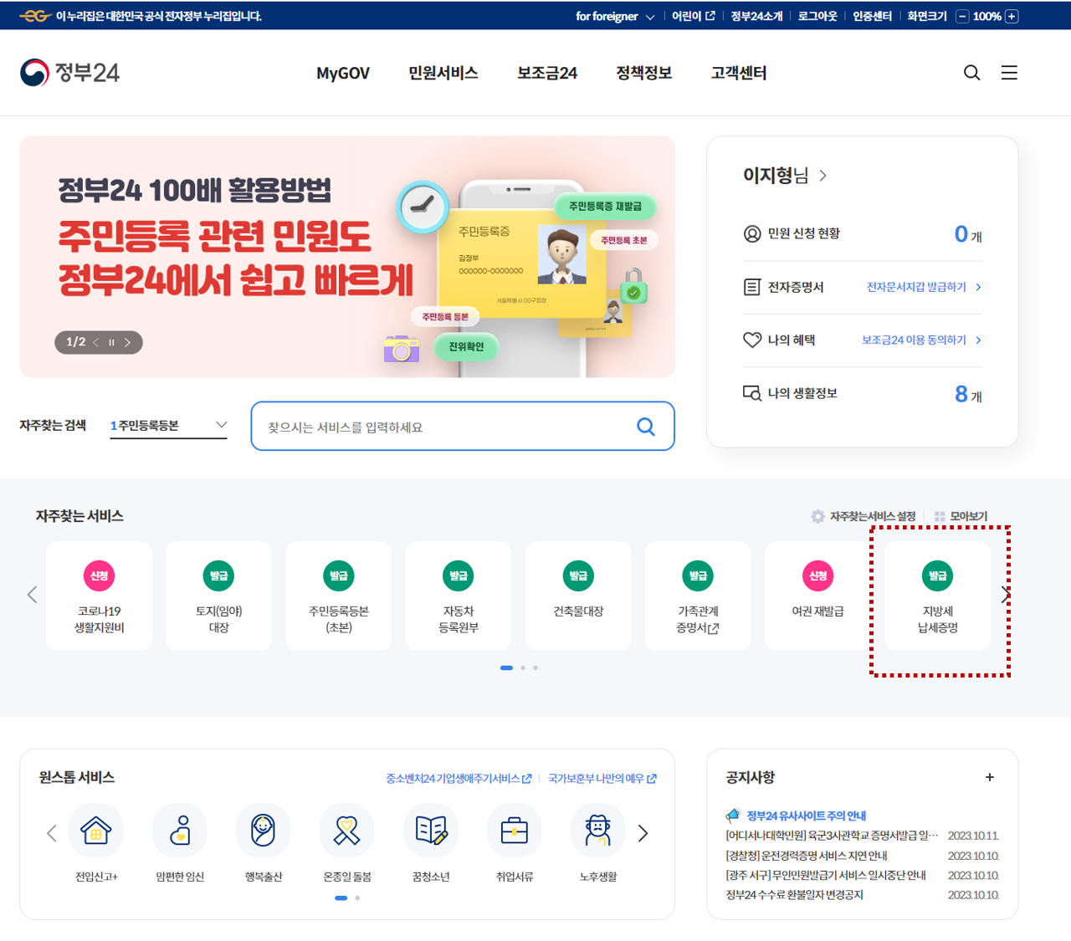Open 운전경력증명 서비스 지연안내 notice
The width and height of the screenshot is (1071, 941).
coord(806,856)
